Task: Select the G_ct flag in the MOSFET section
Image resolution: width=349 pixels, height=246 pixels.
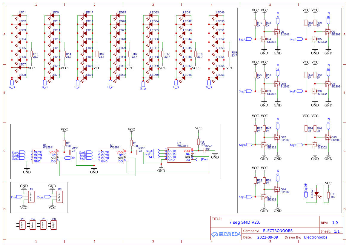Action: (x=277, y=178)
